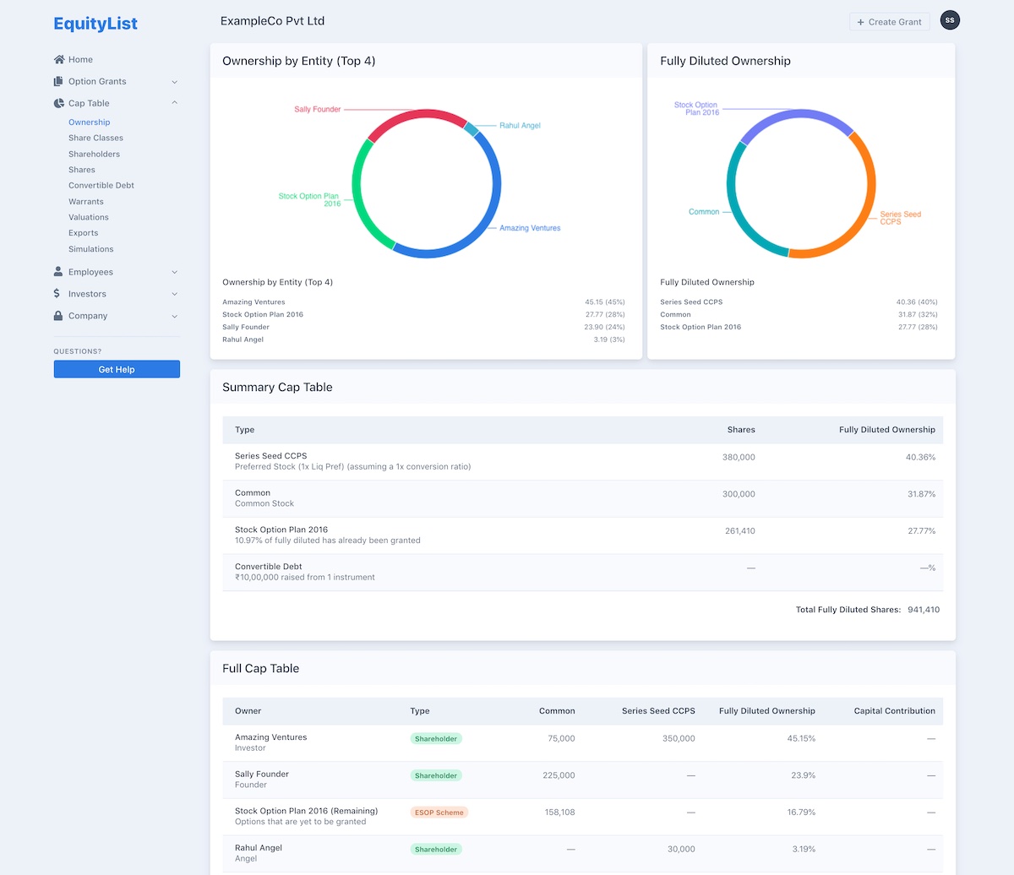
Task: Select Simulations from Cap Table submenu
Action: coord(90,249)
